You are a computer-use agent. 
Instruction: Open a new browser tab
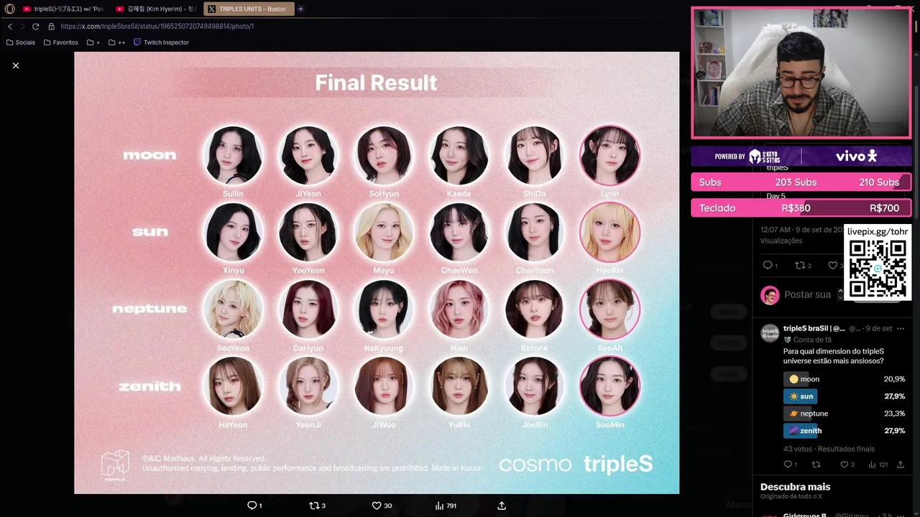pyautogui.click(x=300, y=9)
